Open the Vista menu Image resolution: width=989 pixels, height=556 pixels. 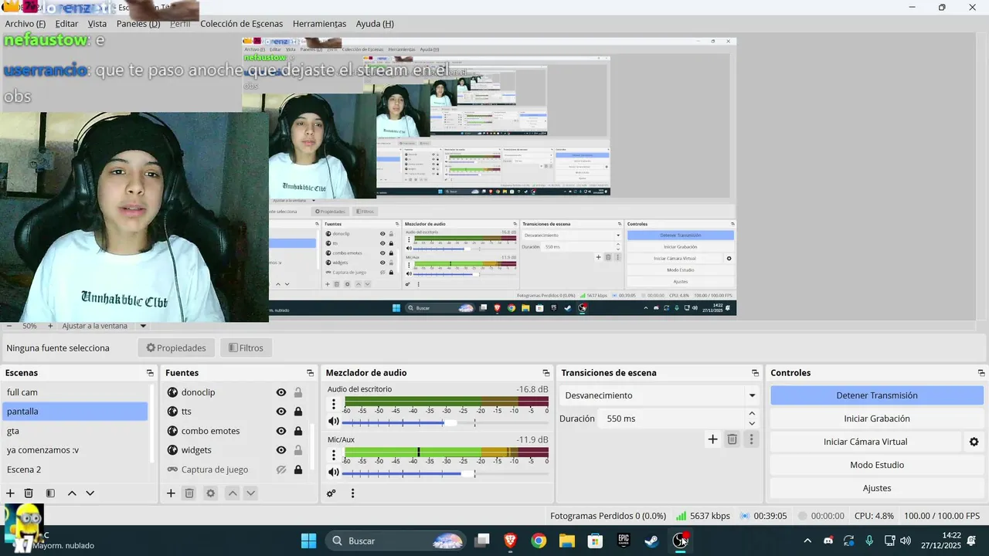point(97,24)
